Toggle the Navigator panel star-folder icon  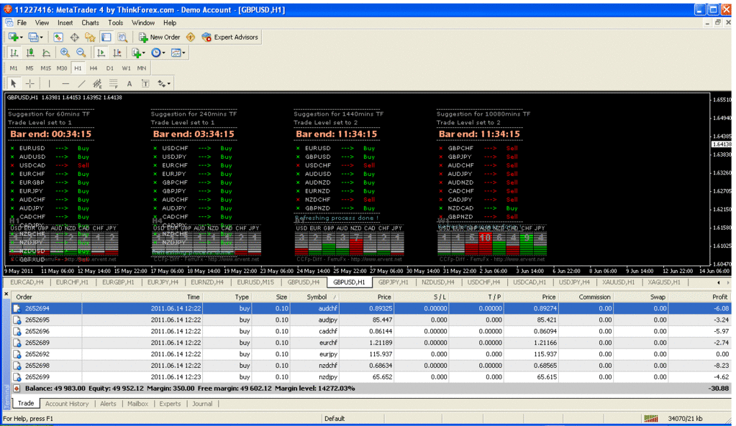pyautogui.click(x=90, y=37)
